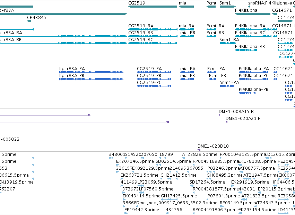
Task: Select the CG2519-RB transcript label
Action: click(140, 33)
